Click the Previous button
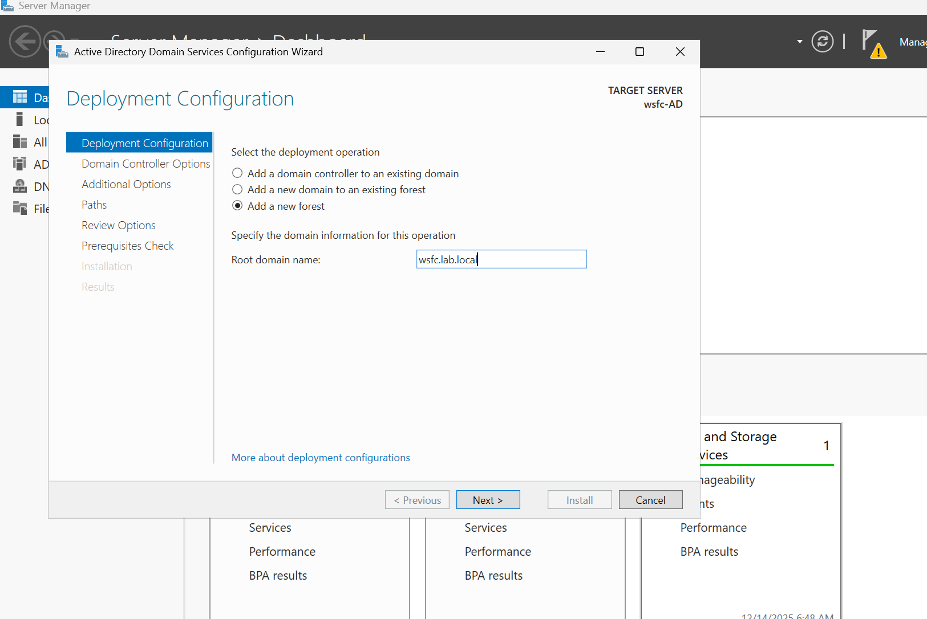This screenshot has height=619, width=927. [417, 500]
